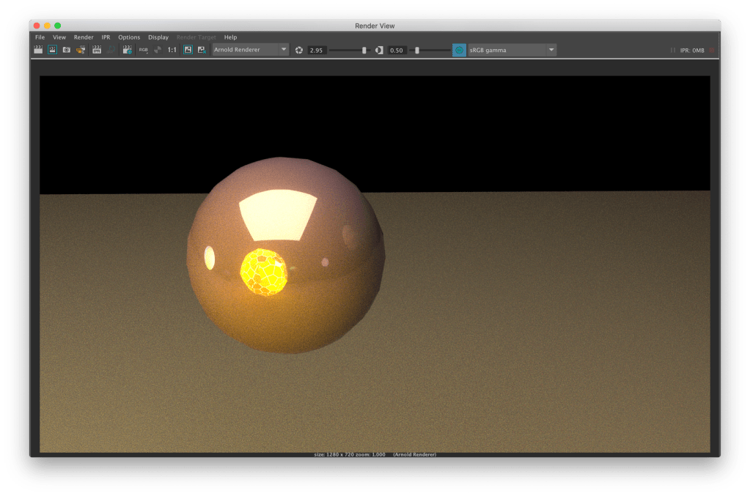Expand the sRGB gamma dropdown
This screenshot has height=496, width=750.
coord(511,50)
